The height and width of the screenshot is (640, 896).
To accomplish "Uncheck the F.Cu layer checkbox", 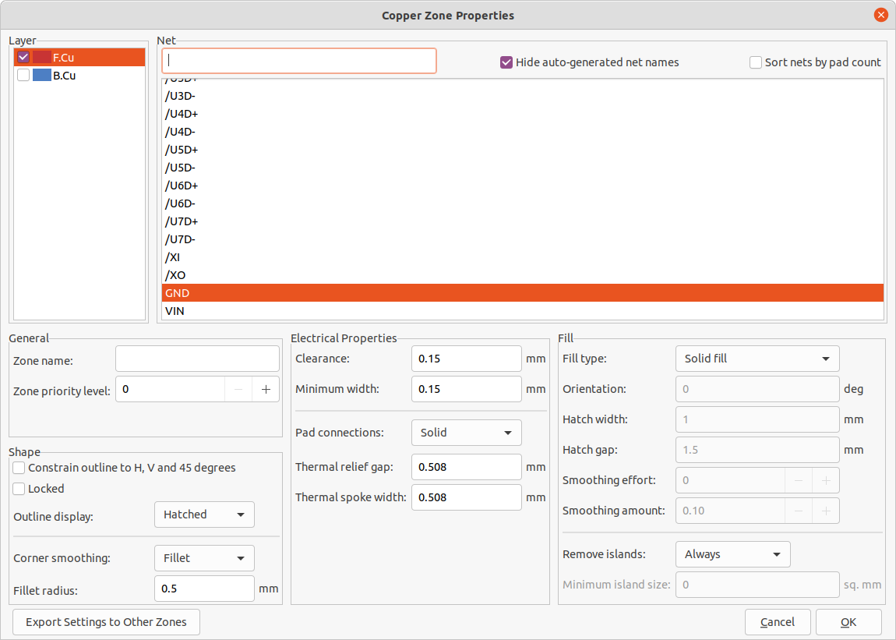I will tap(23, 58).
